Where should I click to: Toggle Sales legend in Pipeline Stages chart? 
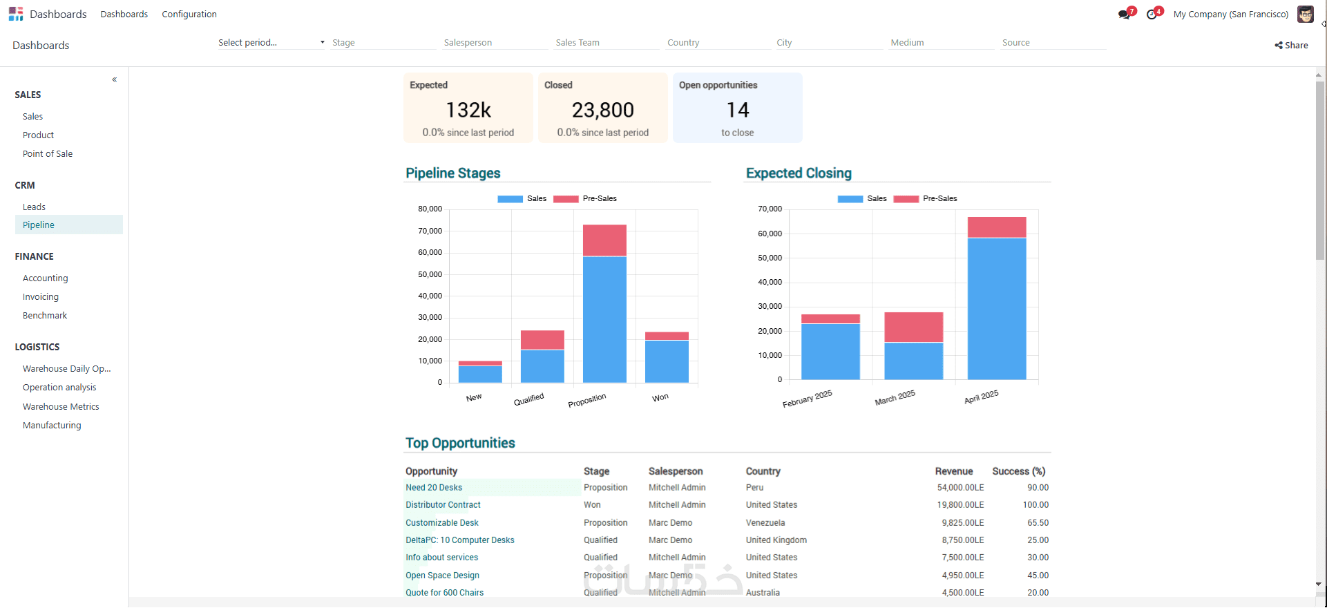click(522, 199)
